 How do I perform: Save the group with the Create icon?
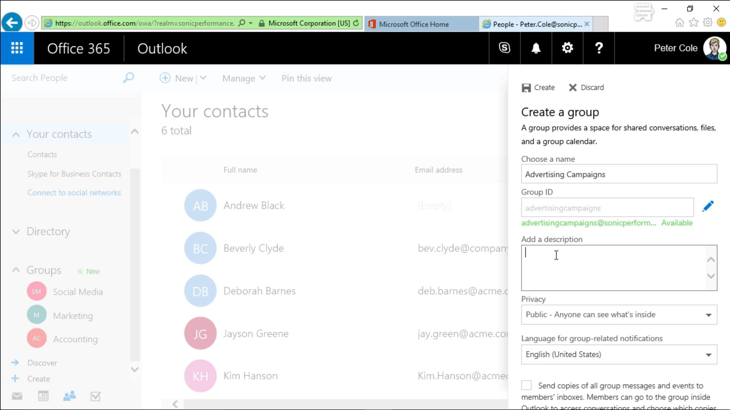click(538, 87)
